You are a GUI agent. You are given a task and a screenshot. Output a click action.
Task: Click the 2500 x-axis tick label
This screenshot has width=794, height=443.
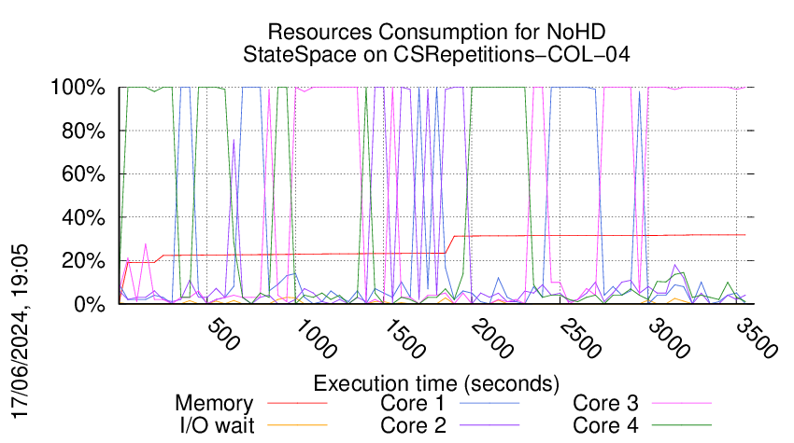[580, 339]
